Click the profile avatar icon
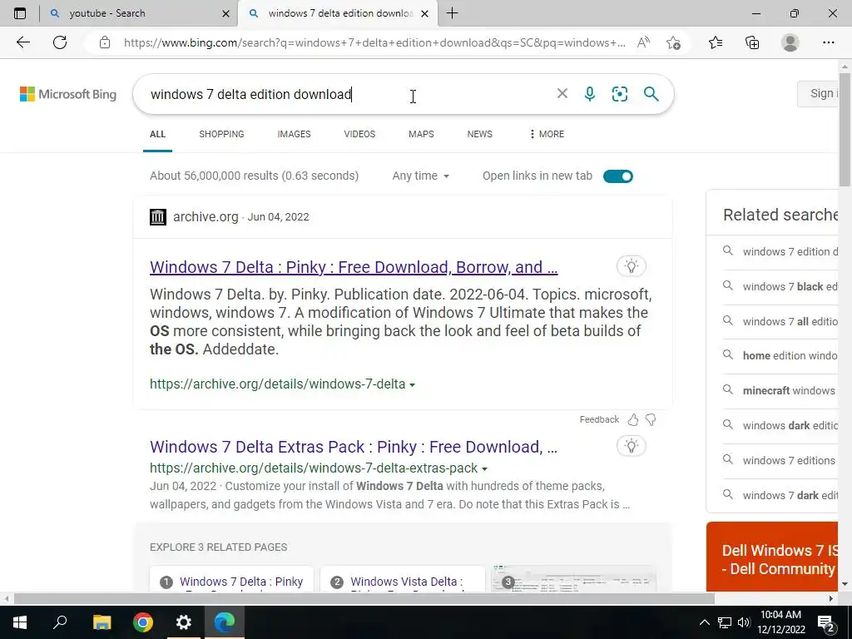Screen dimensions: 852x639 coord(790,42)
